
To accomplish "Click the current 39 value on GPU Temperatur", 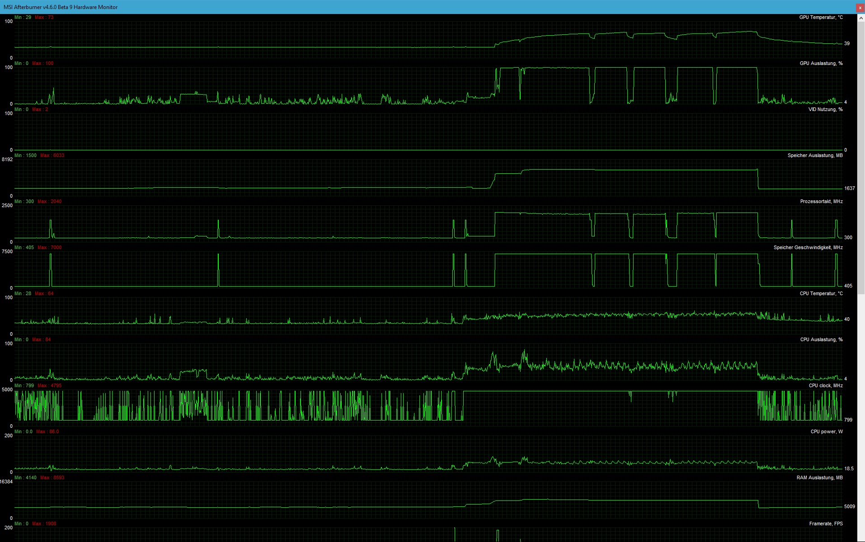I will (847, 44).
